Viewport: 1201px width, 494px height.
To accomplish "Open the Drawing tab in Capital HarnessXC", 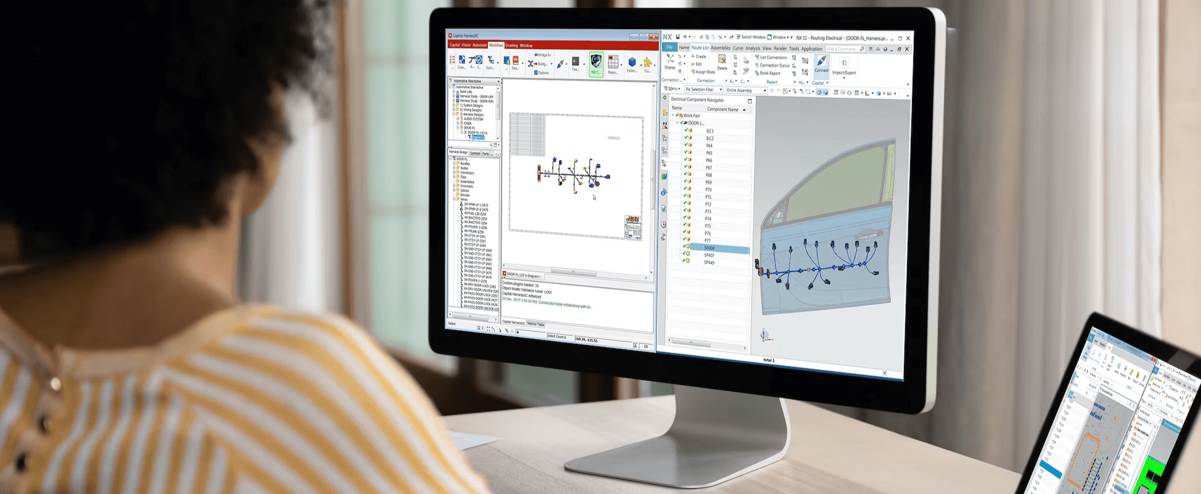I will pos(512,46).
